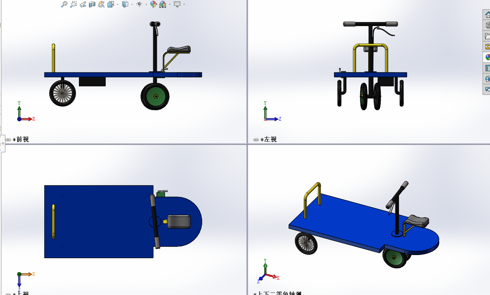
Task: Expand the Apply Scene dropdown arrow
Action: coord(170,5)
